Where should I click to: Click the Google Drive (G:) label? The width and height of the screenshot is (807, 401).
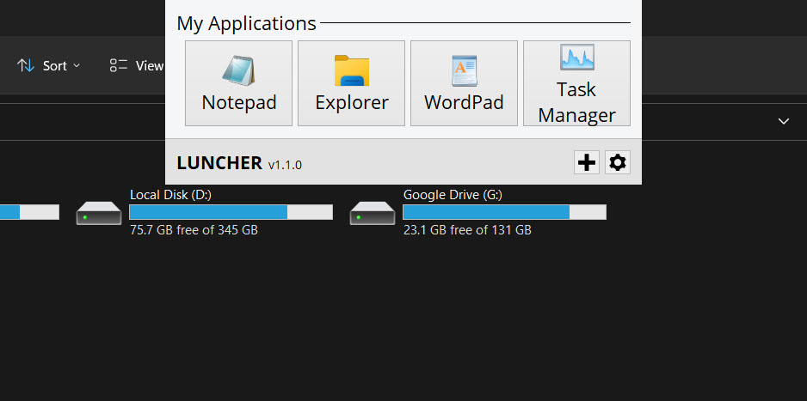(x=453, y=195)
